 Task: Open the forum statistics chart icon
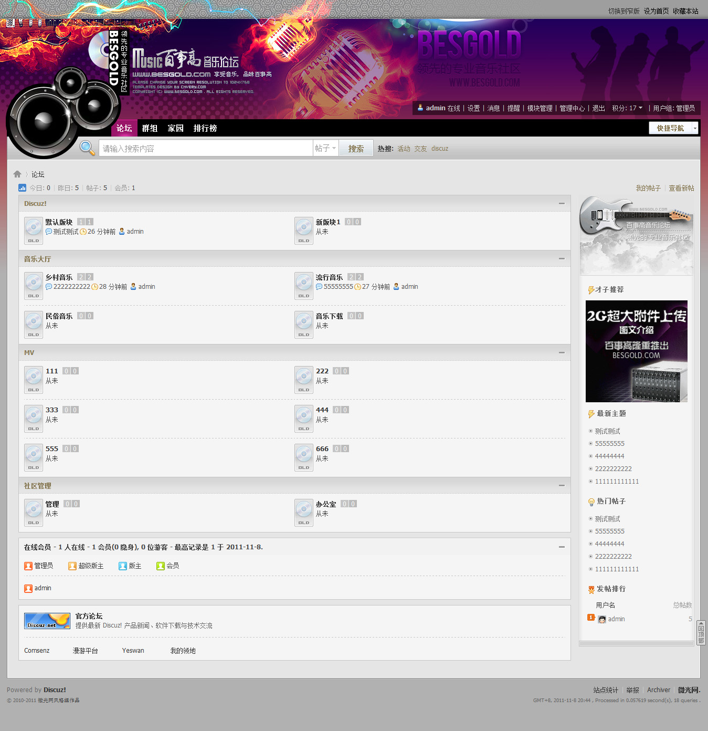(x=22, y=187)
